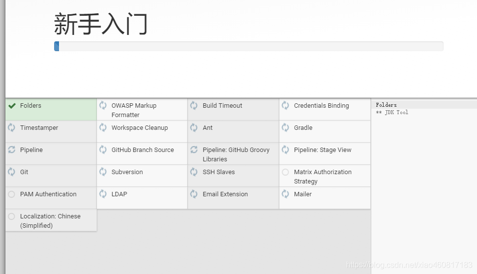Select the PAM Authentication plugin label
Image resolution: width=477 pixels, height=274 pixels.
(48, 194)
